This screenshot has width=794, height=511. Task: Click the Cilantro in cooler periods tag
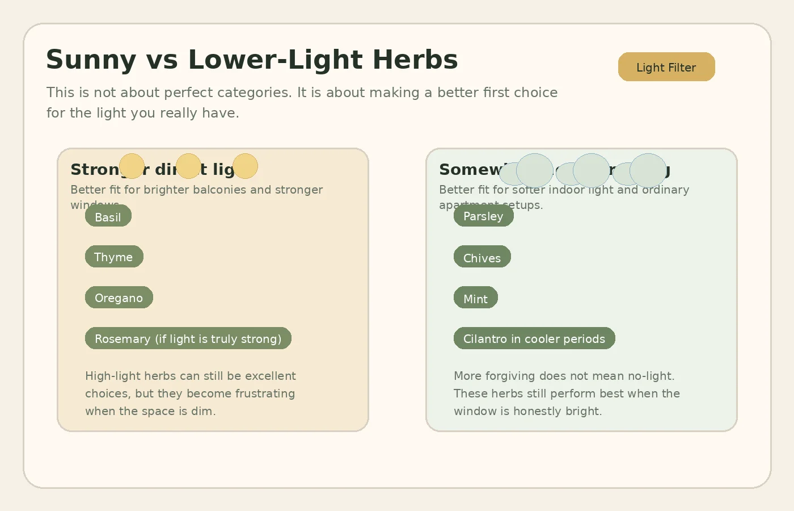(x=534, y=338)
